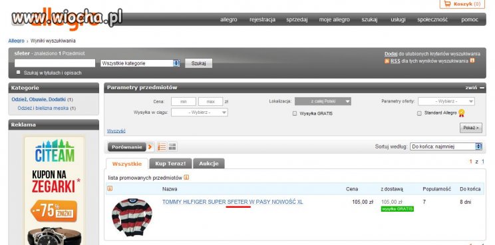Open Wszystkie kategorie dropdown
The width and height of the screenshot is (495, 245).
[x=140, y=63]
